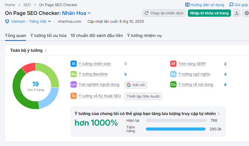
Task: Open the 10 chuẩn đối sánh đầu tiên tab
Action: coord(96,35)
